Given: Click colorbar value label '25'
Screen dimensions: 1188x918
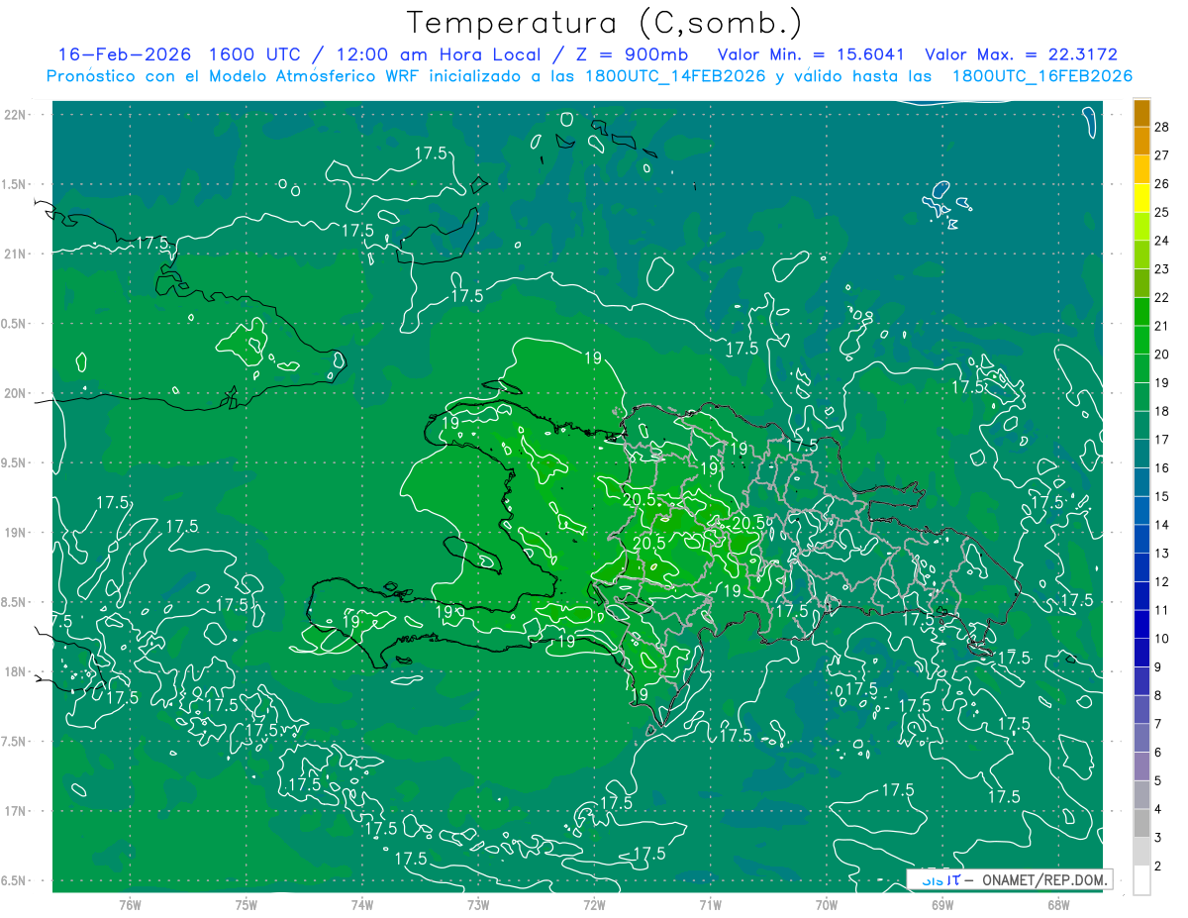Looking at the screenshot, I should [1162, 212].
